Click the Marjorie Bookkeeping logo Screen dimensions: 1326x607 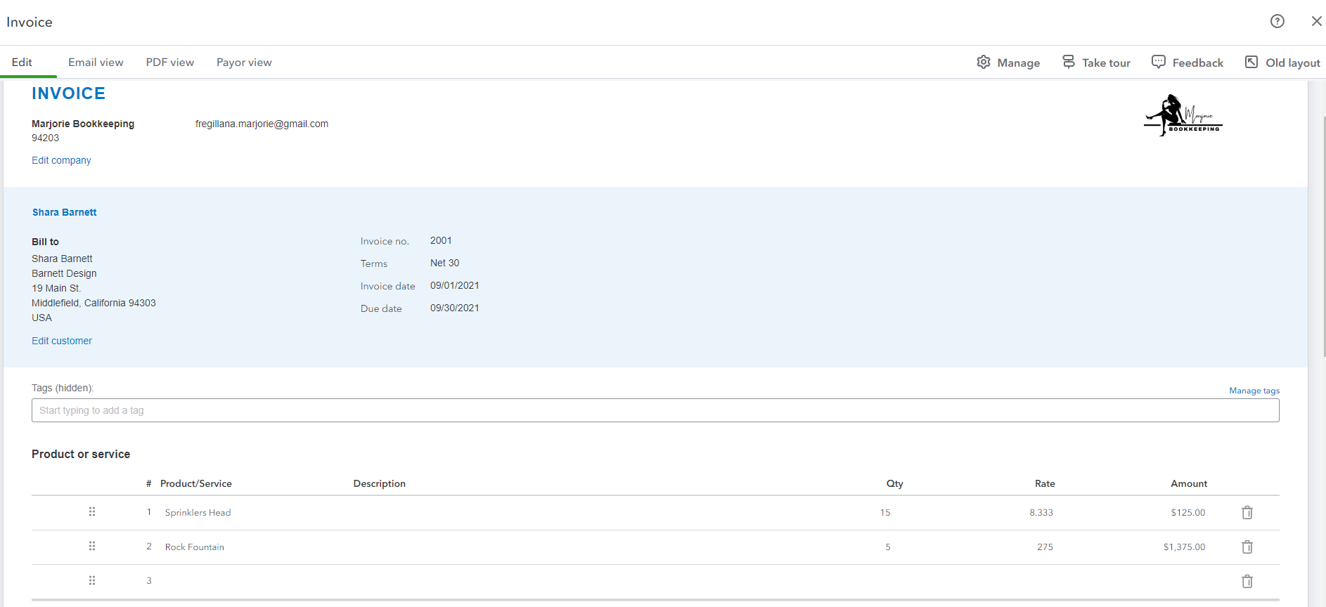pyautogui.click(x=1183, y=115)
